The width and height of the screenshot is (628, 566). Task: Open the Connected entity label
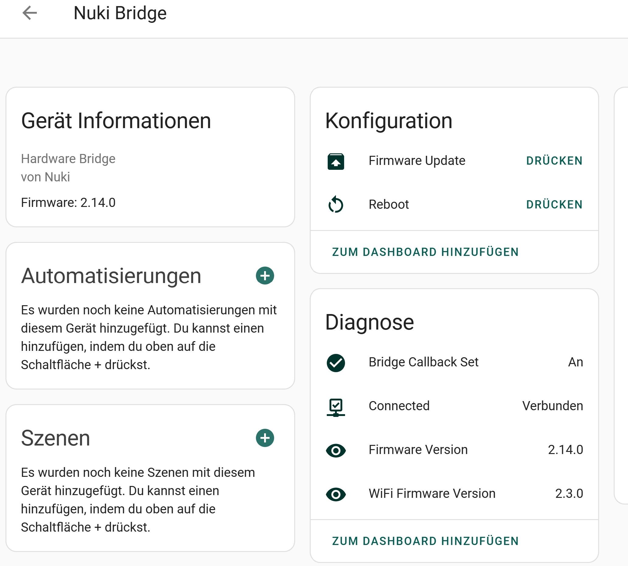[399, 406]
